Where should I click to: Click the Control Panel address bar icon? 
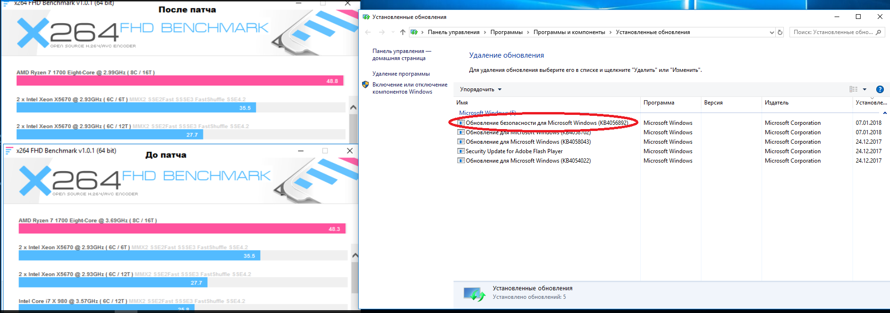pyautogui.click(x=414, y=32)
